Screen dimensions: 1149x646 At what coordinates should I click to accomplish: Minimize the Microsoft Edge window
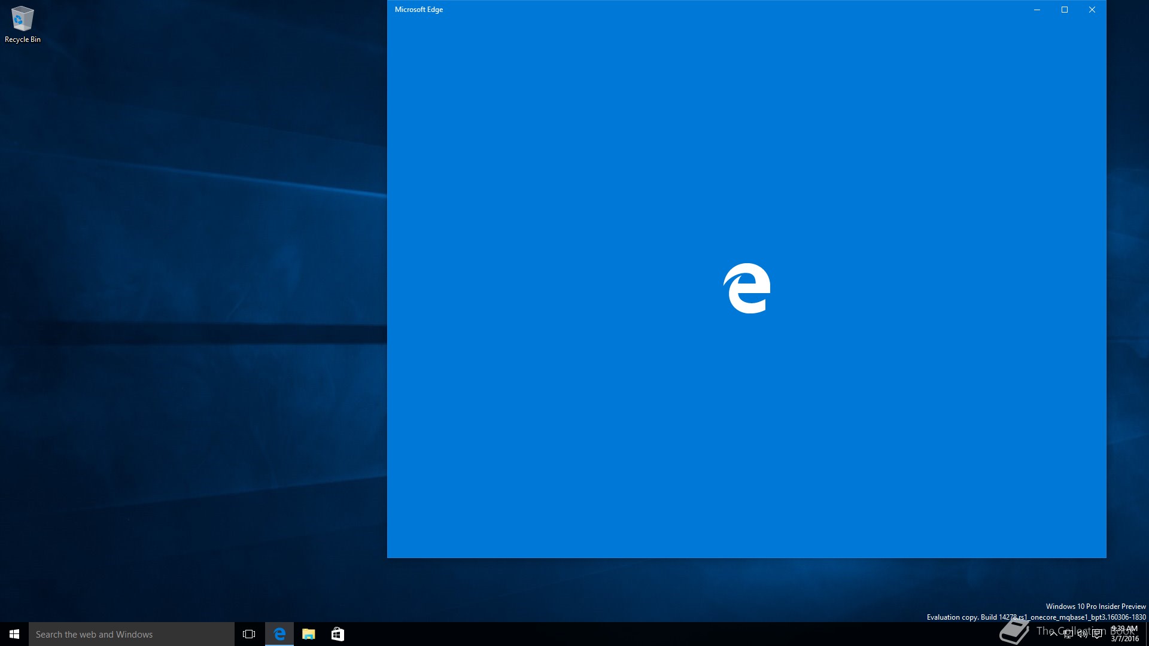tap(1037, 10)
